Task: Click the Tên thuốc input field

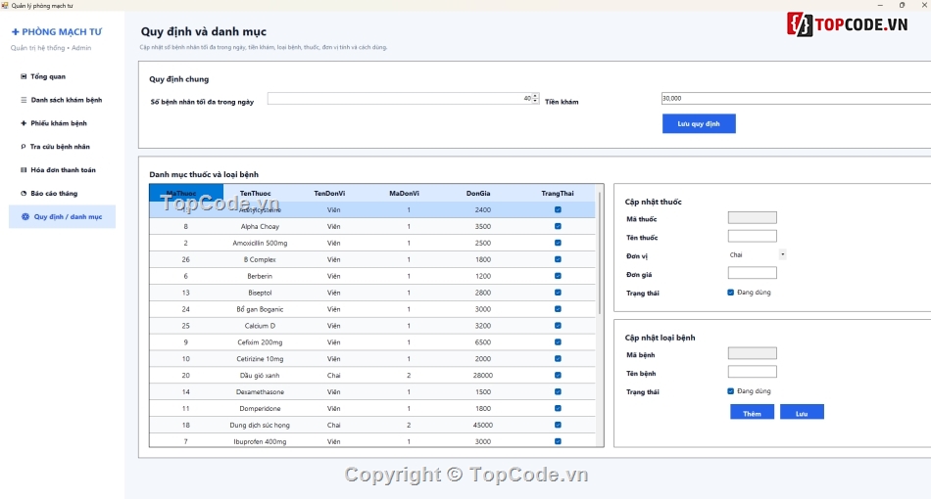Action: (x=752, y=237)
